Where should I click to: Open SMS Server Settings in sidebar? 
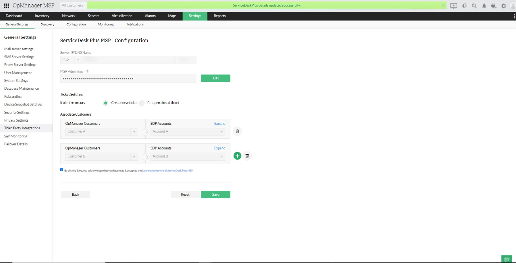click(19, 57)
